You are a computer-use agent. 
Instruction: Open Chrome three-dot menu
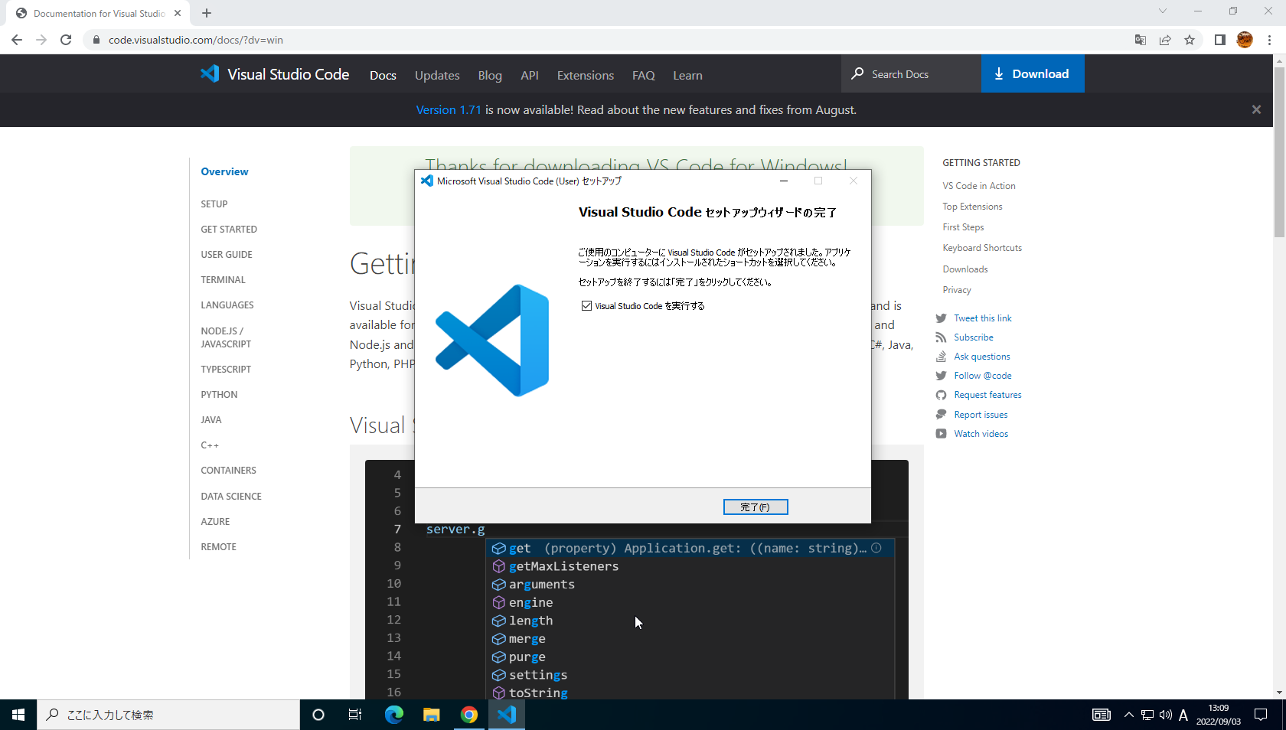coord(1269,40)
